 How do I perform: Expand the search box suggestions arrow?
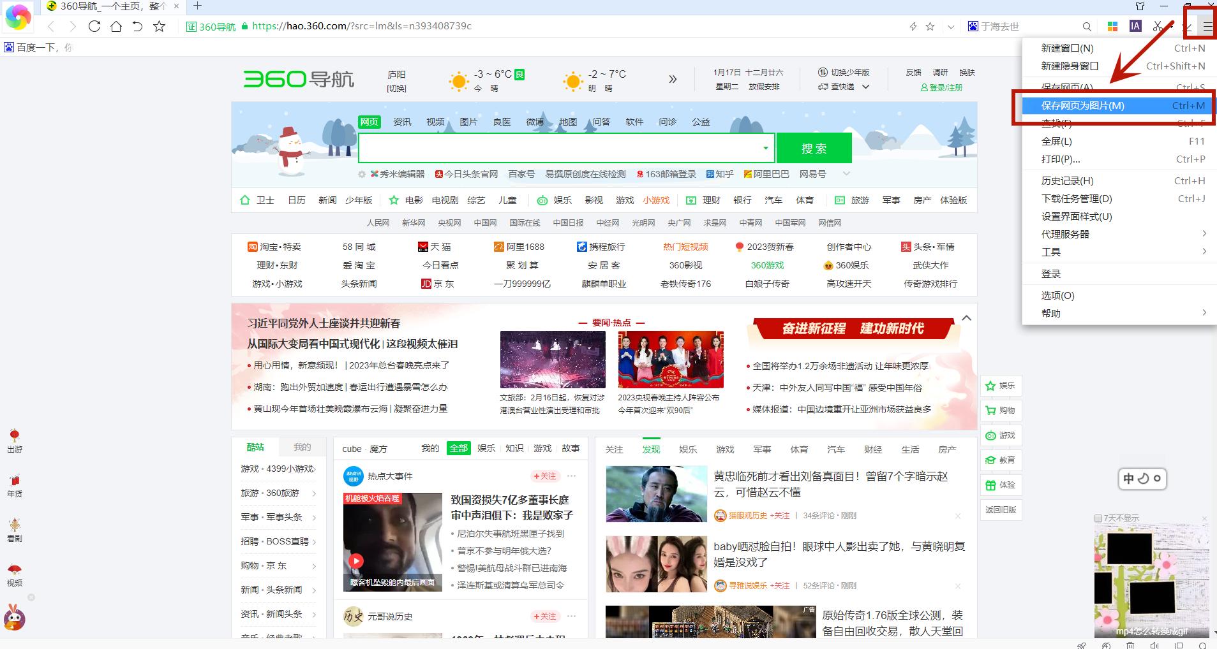point(766,148)
